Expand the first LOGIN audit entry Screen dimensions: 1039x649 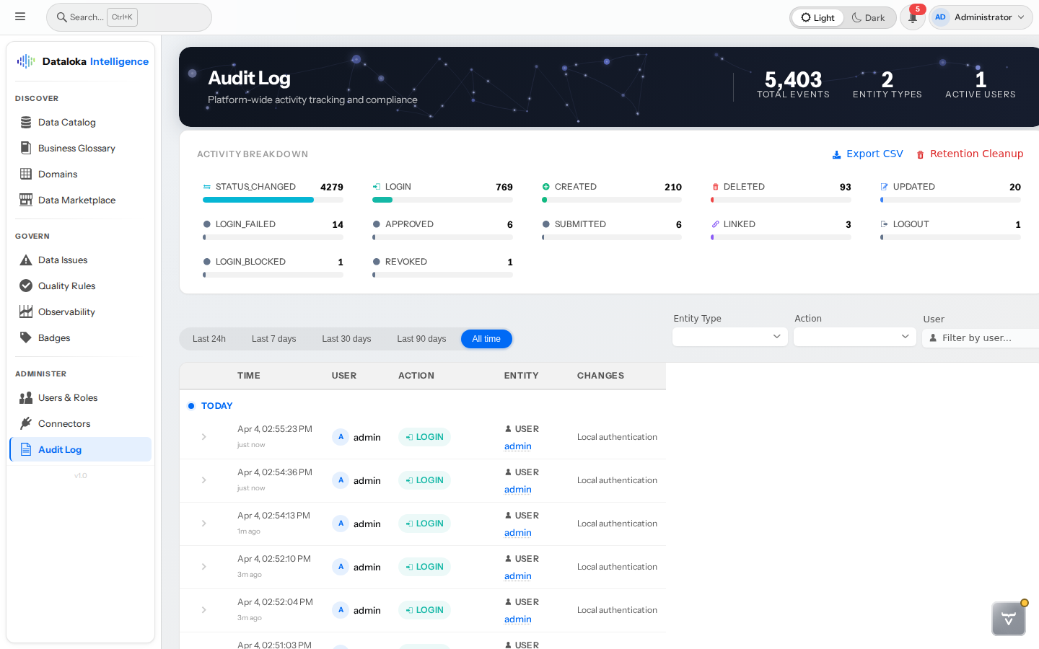pos(204,437)
